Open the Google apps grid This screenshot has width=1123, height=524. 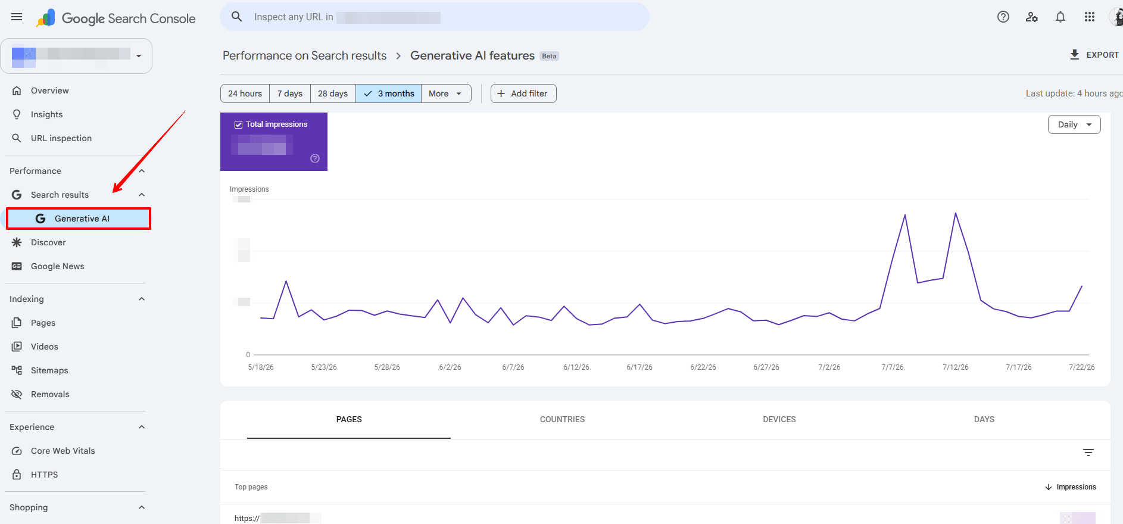coord(1090,17)
